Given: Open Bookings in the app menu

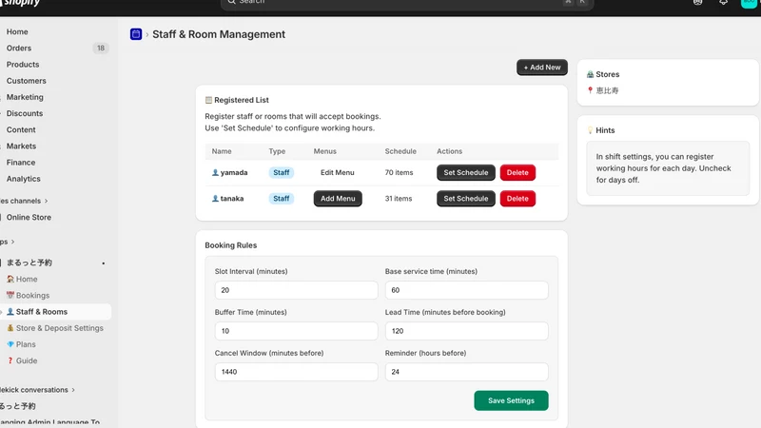Looking at the screenshot, I should click(x=28, y=295).
